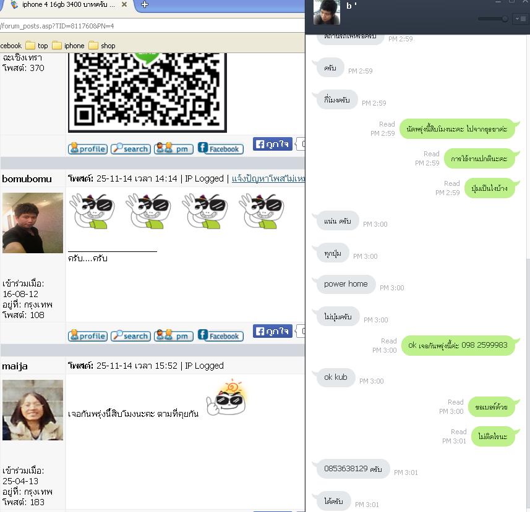Click Facebook button under the QR code post
The image size is (530, 512).
[220, 148]
